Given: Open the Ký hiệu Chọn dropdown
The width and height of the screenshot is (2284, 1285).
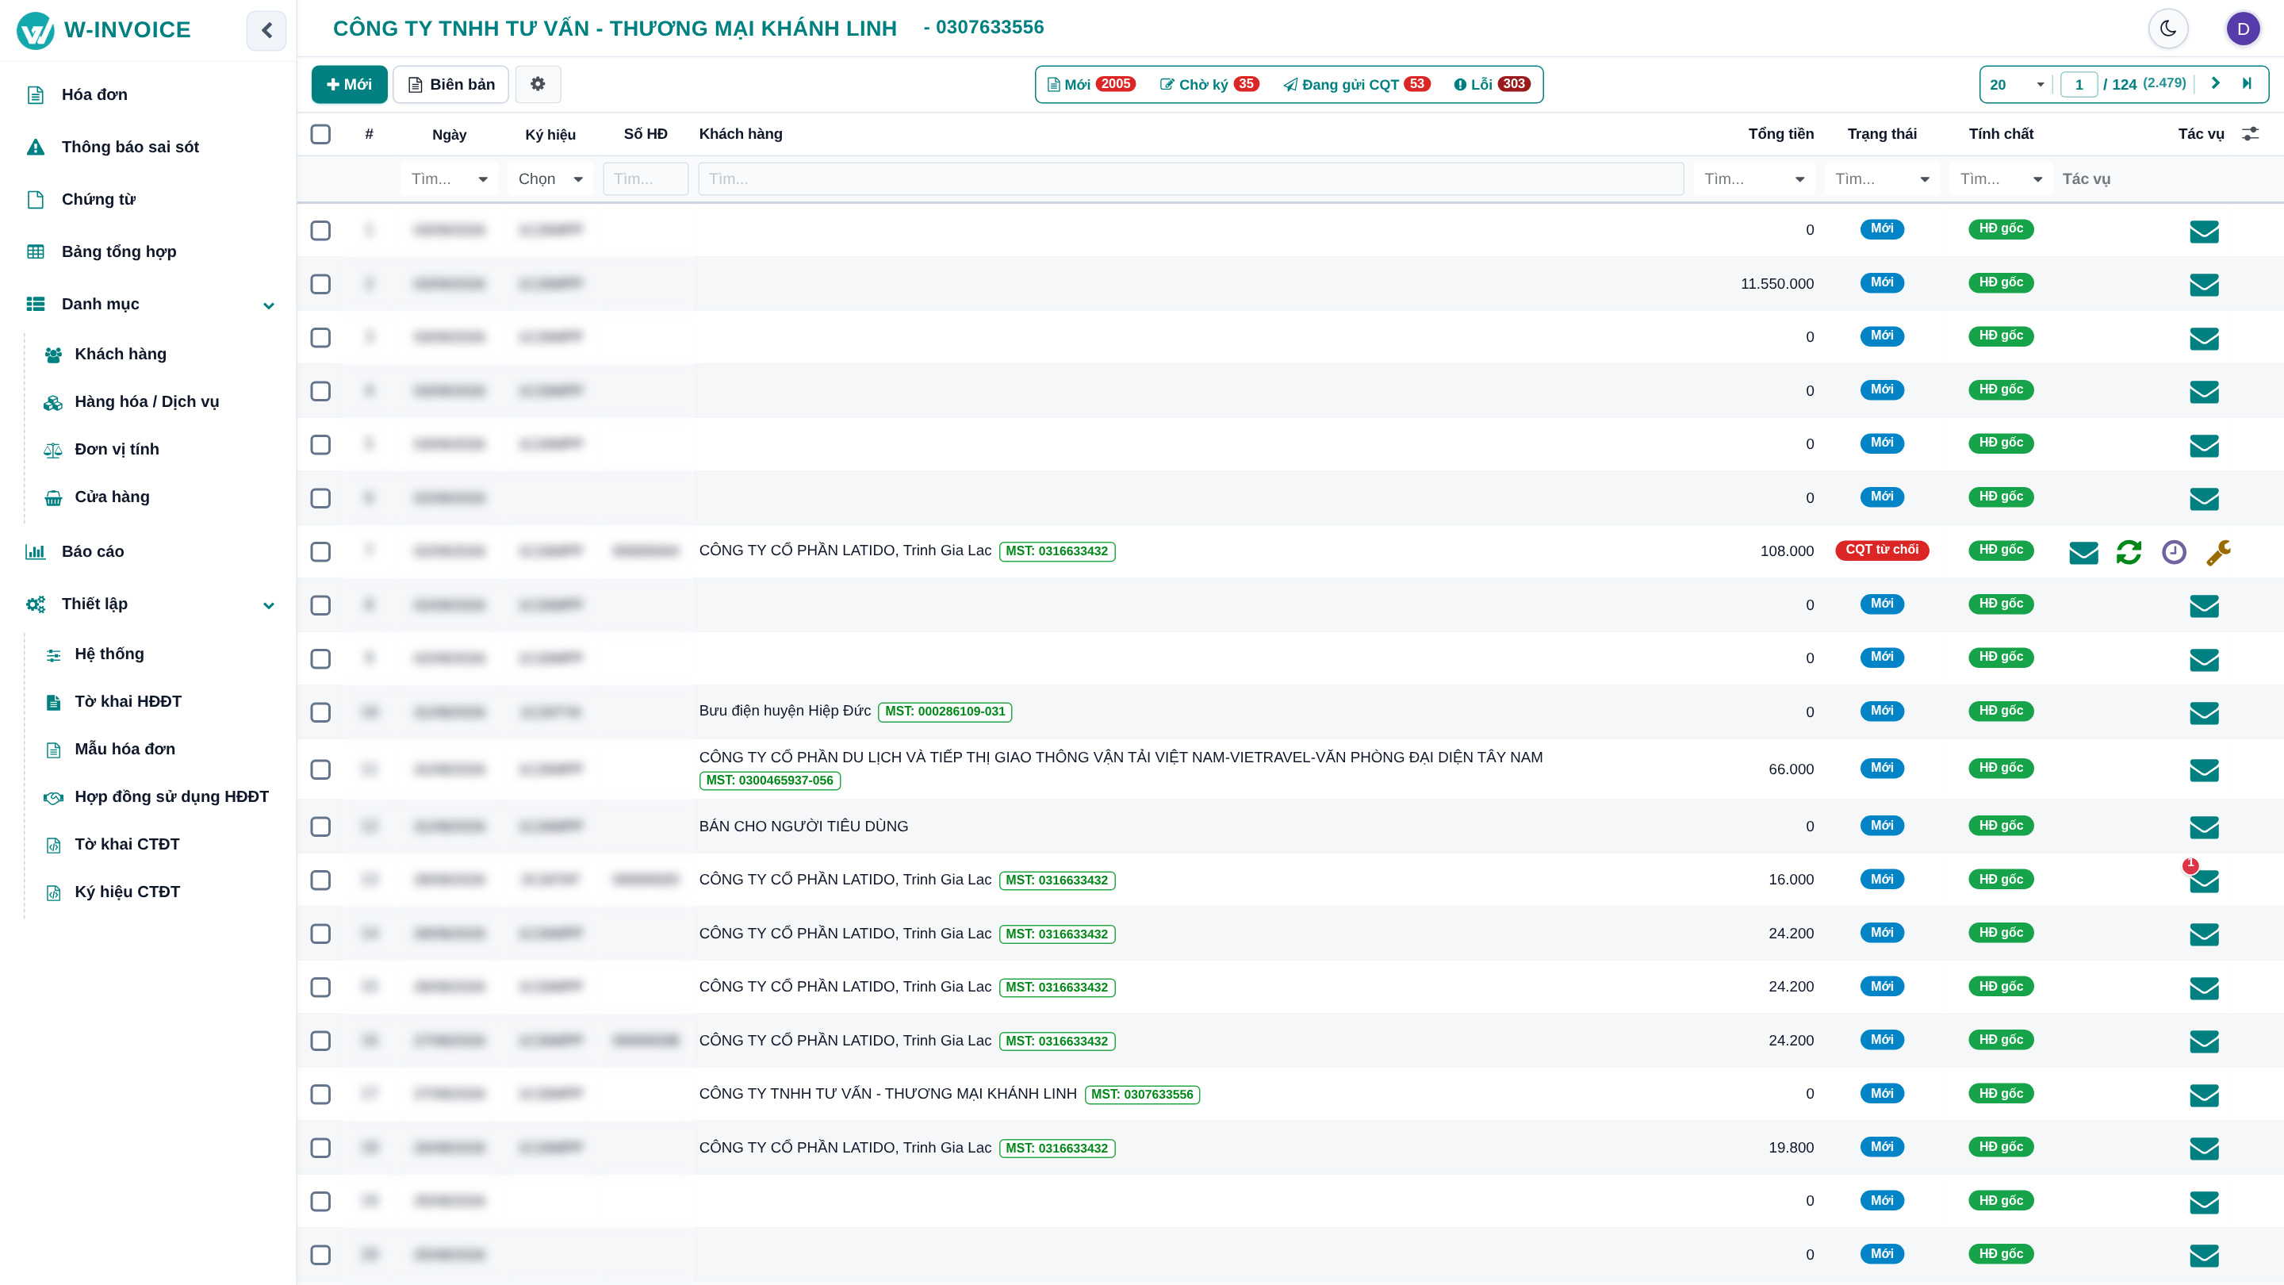Looking at the screenshot, I should tap(550, 179).
